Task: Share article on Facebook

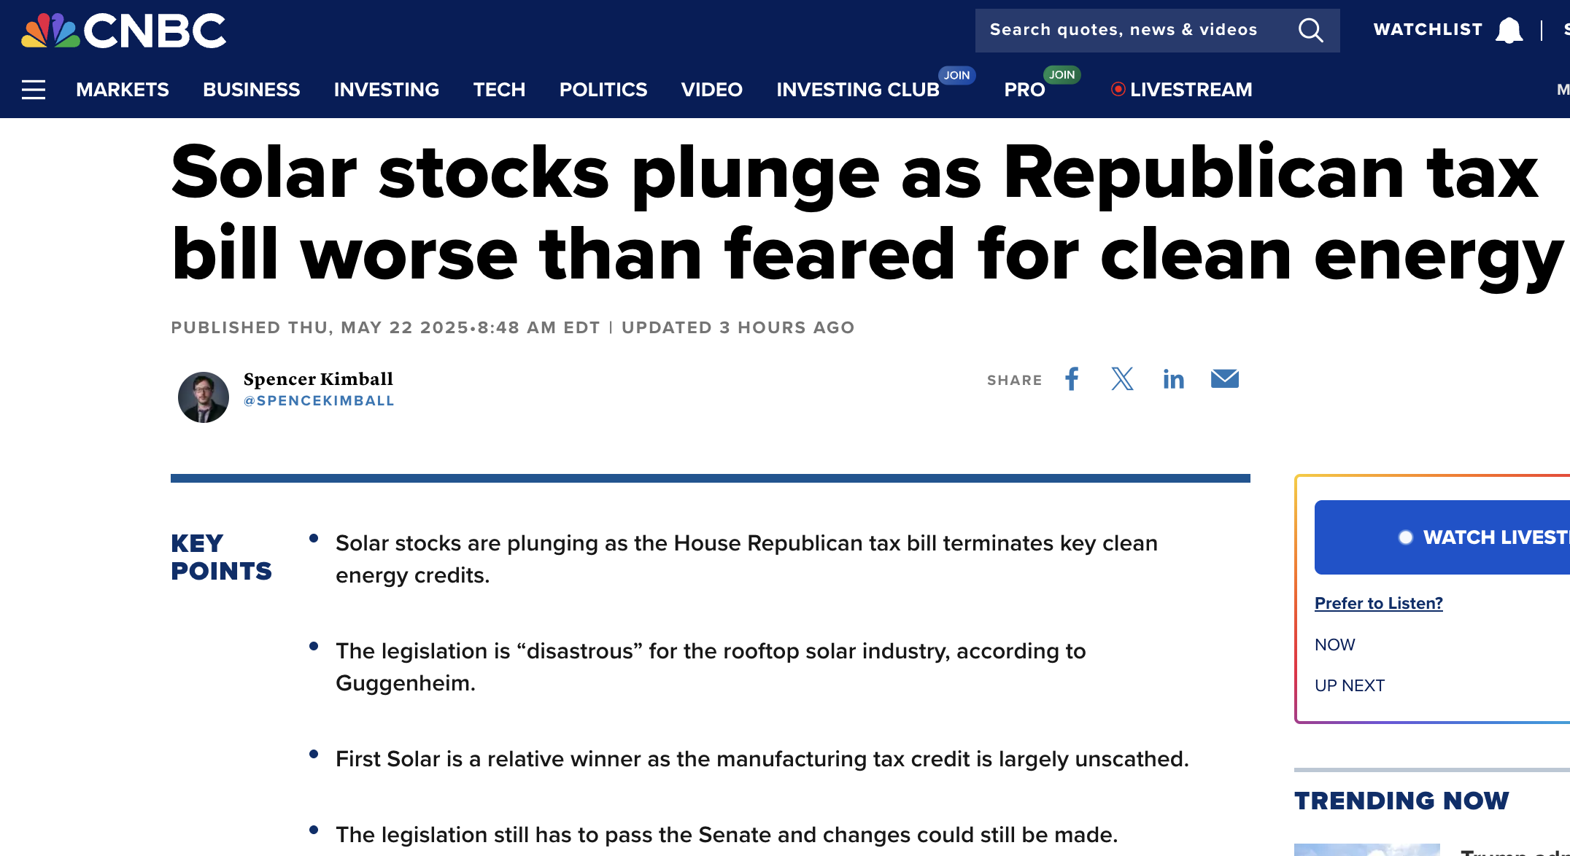Action: point(1072,379)
